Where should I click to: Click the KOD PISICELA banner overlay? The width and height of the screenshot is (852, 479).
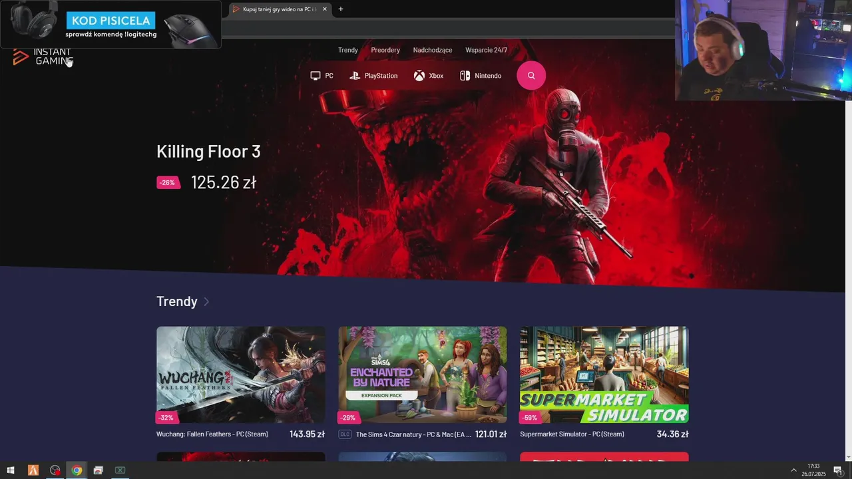click(x=110, y=25)
